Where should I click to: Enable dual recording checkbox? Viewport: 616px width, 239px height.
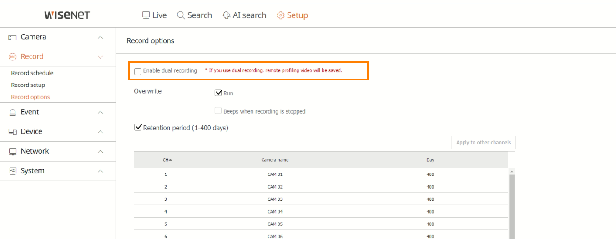[x=138, y=71]
